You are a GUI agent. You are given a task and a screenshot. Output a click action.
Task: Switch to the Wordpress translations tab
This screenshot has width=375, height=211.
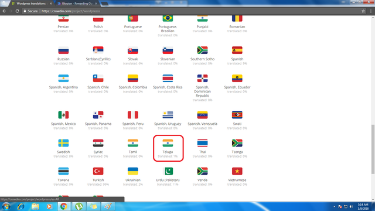click(31, 4)
